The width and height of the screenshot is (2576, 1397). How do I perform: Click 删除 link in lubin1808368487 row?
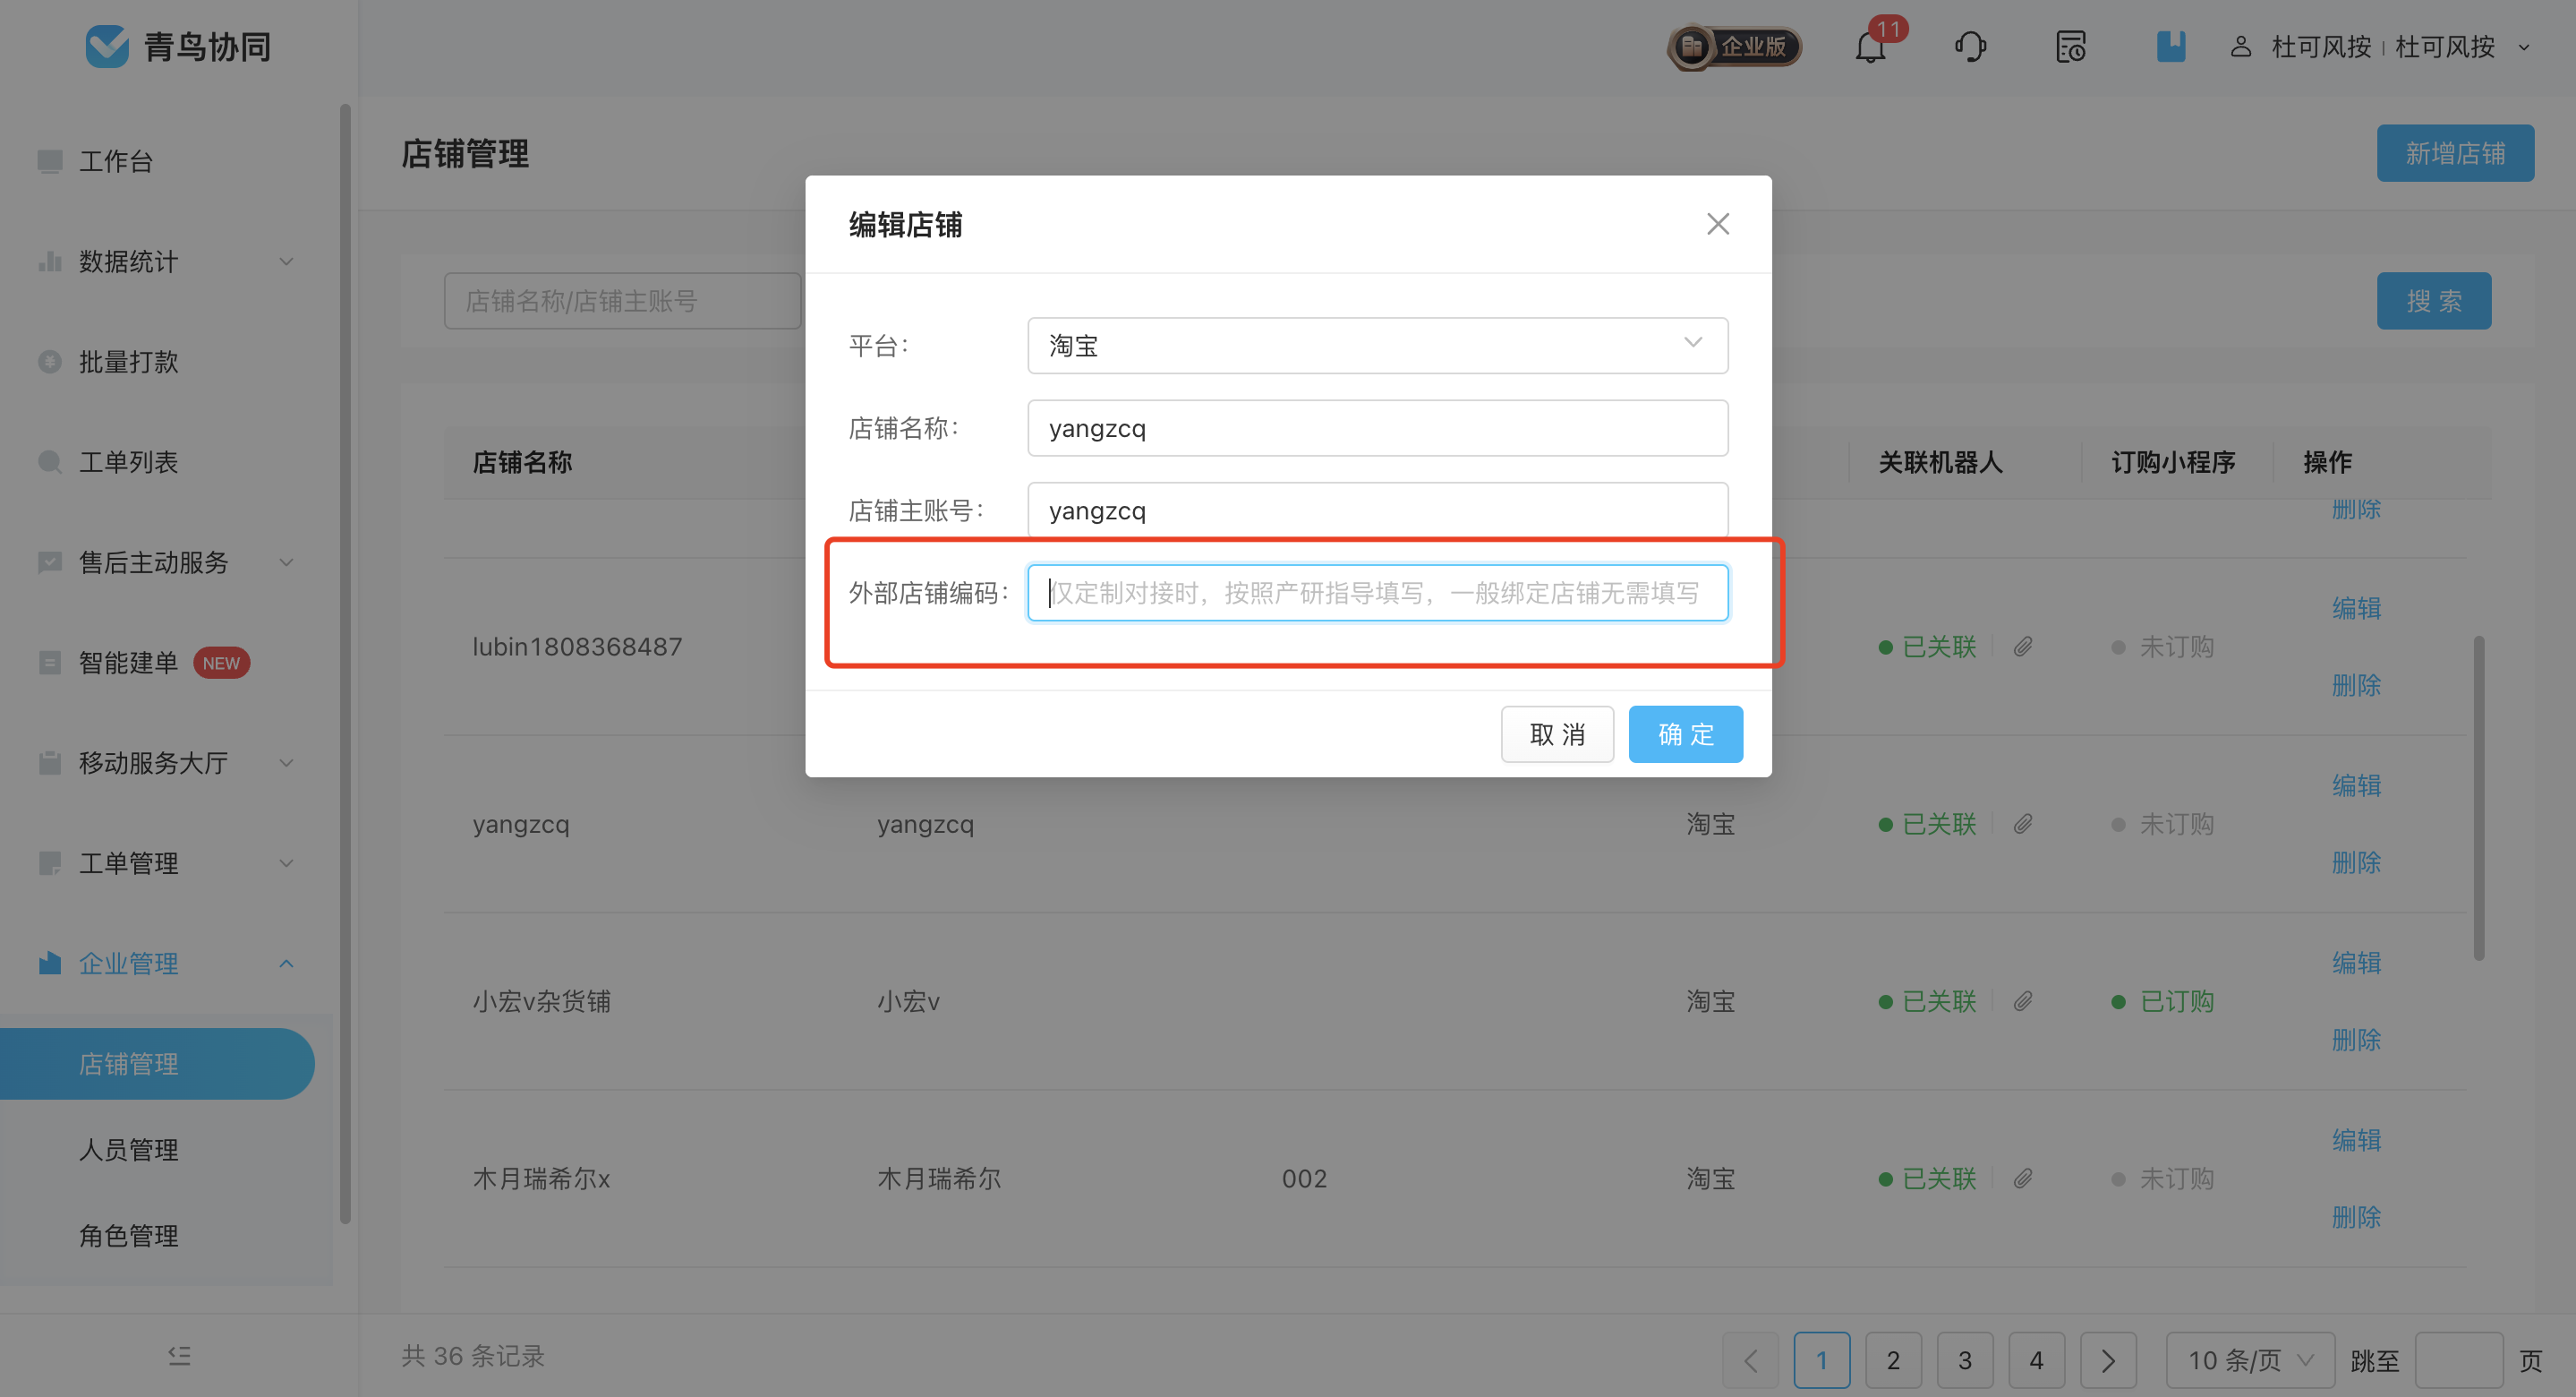click(x=2356, y=685)
